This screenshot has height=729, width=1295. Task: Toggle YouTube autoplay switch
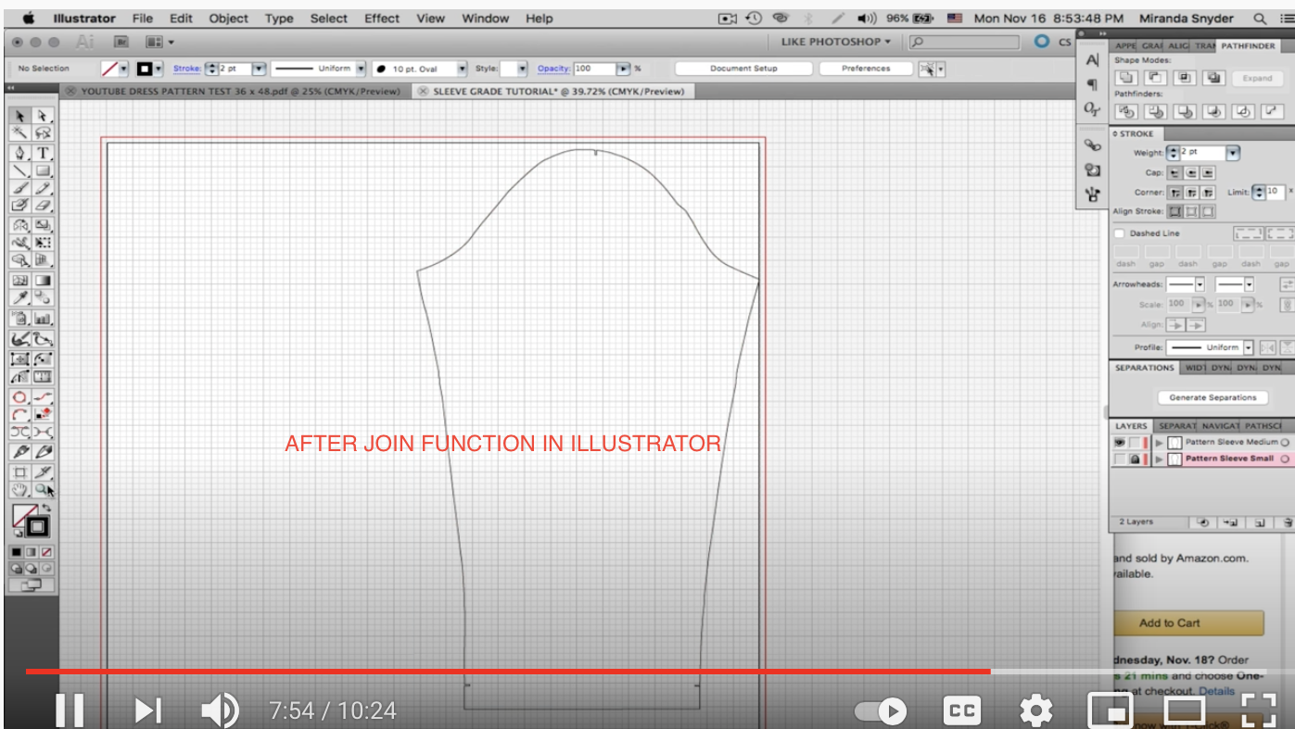[x=881, y=710]
